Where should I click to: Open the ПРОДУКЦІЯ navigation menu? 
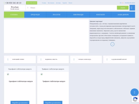[x=35, y=15]
